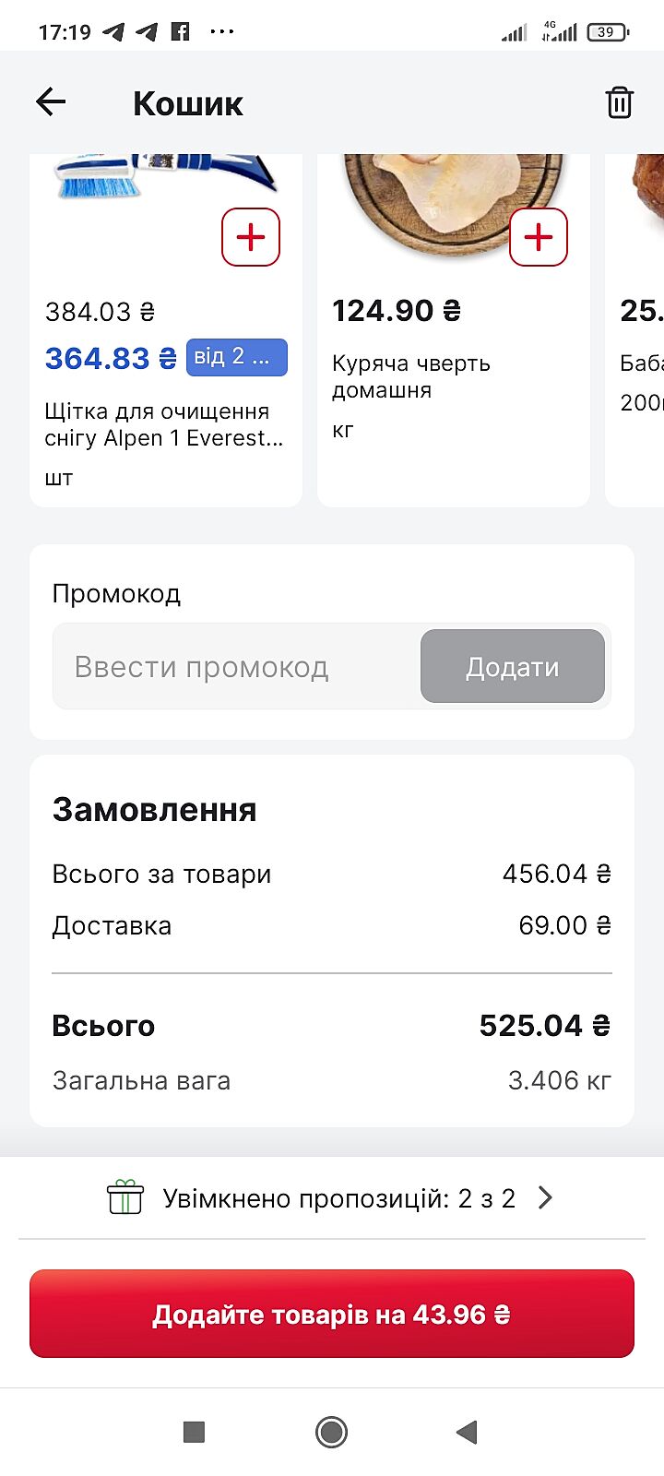Add Куряча чверть домашня with plus button
This screenshot has height=1476, width=664.
(539, 237)
